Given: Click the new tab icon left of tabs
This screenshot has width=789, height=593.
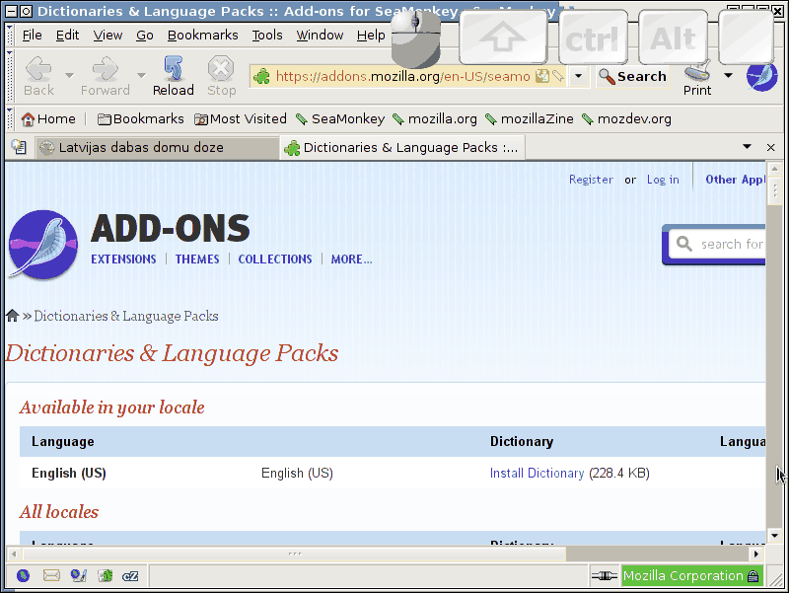Looking at the screenshot, I should tap(19, 147).
